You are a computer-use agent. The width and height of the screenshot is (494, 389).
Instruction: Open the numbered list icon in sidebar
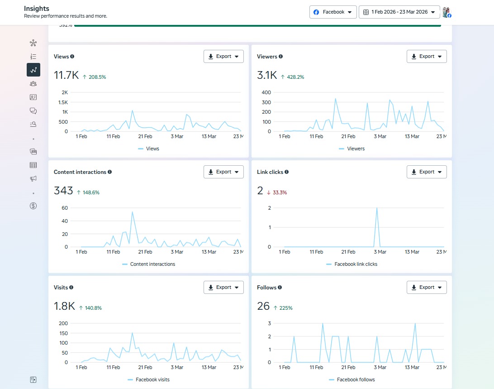[x=33, y=57]
